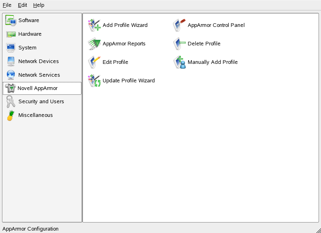Screen dimensions: 321x233
Task: Click the Software category icon
Action: (x=11, y=20)
